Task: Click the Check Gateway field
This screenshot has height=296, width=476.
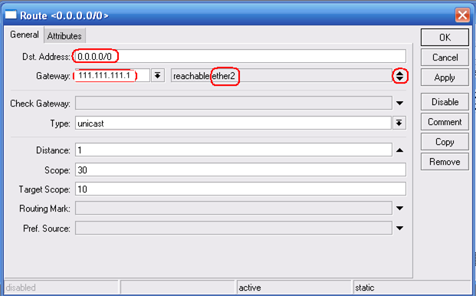Action: click(x=234, y=104)
